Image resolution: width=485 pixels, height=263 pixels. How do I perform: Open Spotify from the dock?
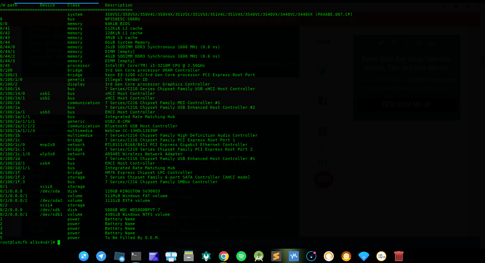click(241, 256)
